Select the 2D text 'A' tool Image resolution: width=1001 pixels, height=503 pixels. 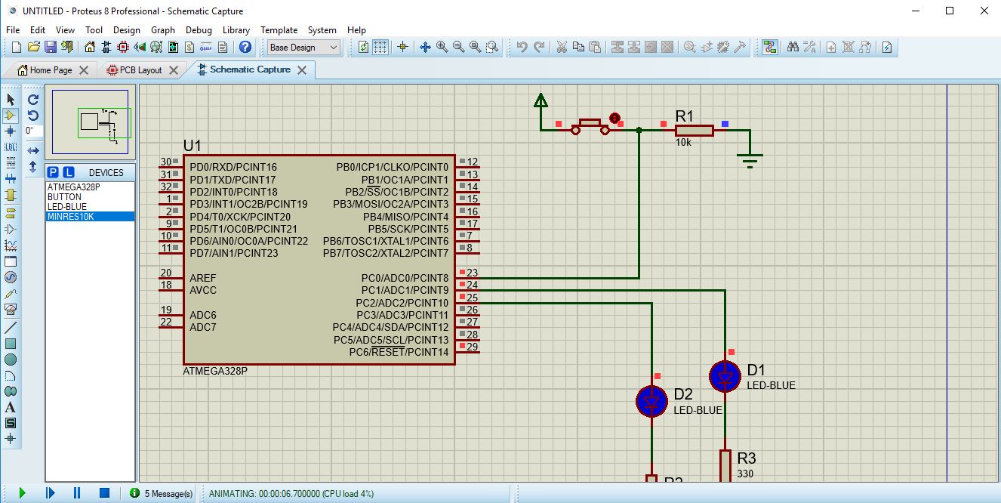coord(11,407)
